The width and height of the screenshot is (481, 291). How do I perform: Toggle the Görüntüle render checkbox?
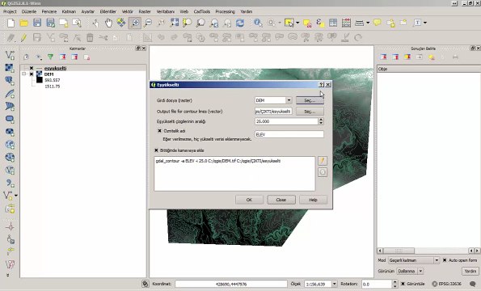click(403, 284)
